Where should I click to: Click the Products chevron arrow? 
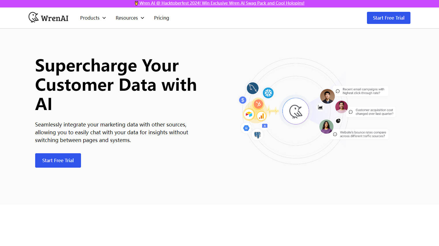pos(104,18)
